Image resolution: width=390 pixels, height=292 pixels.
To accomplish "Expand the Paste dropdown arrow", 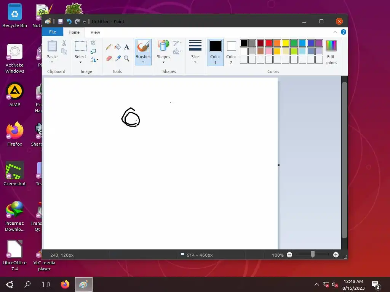I will (x=52, y=62).
